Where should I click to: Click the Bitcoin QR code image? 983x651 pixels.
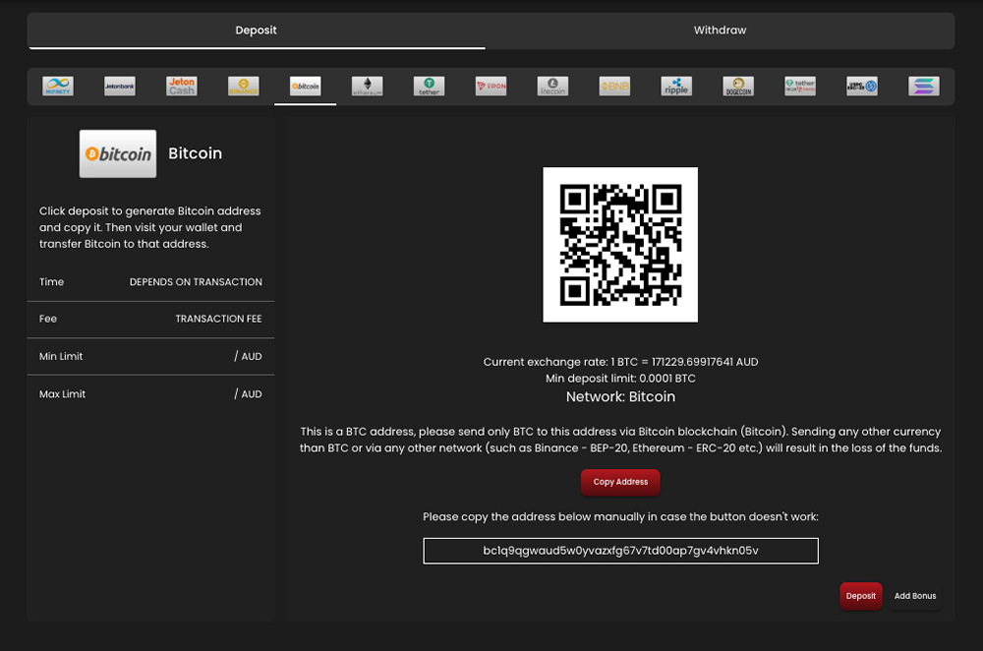[620, 245]
